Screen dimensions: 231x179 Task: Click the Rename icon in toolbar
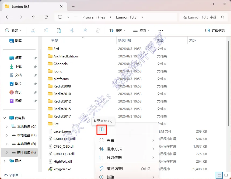pyautogui.click(x=72, y=30)
